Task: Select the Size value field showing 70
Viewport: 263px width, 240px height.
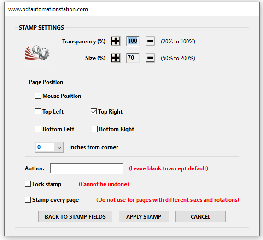Action: 133,58
